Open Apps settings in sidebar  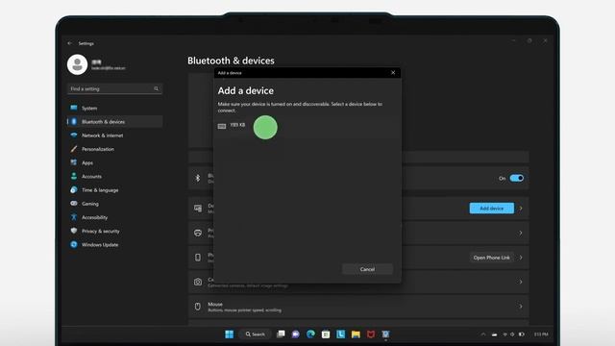point(114,162)
